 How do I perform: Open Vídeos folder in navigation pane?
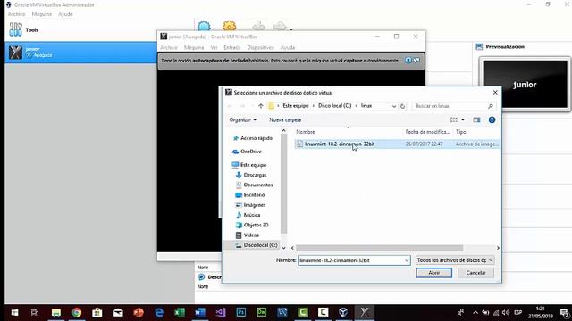(248, 235)
